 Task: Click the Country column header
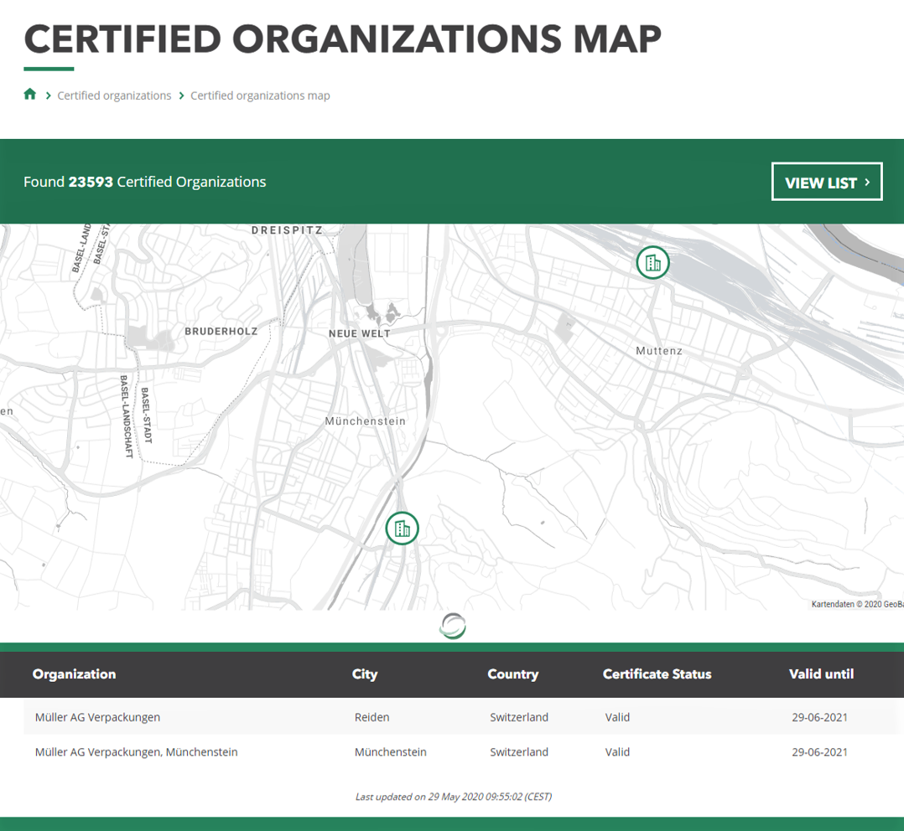tap(512, 674)
